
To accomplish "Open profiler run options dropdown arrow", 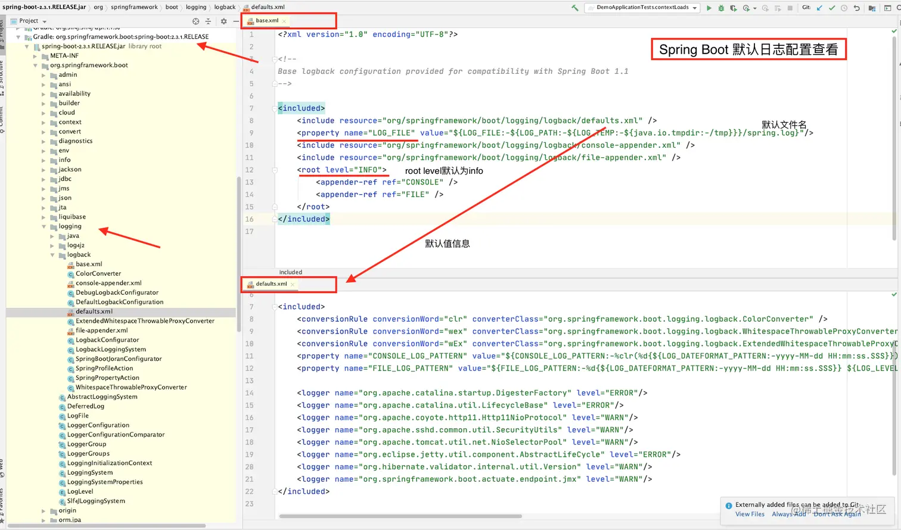I will coord(755,8).
